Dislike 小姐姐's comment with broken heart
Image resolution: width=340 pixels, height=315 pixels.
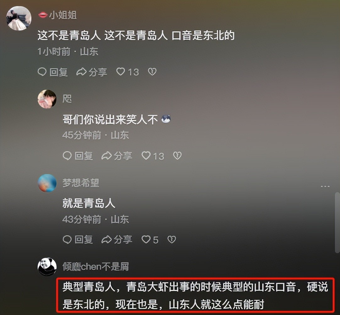coord(152,72)
